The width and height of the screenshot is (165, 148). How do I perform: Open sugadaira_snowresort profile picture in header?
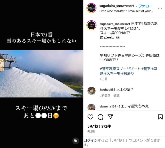click(92, 8)
